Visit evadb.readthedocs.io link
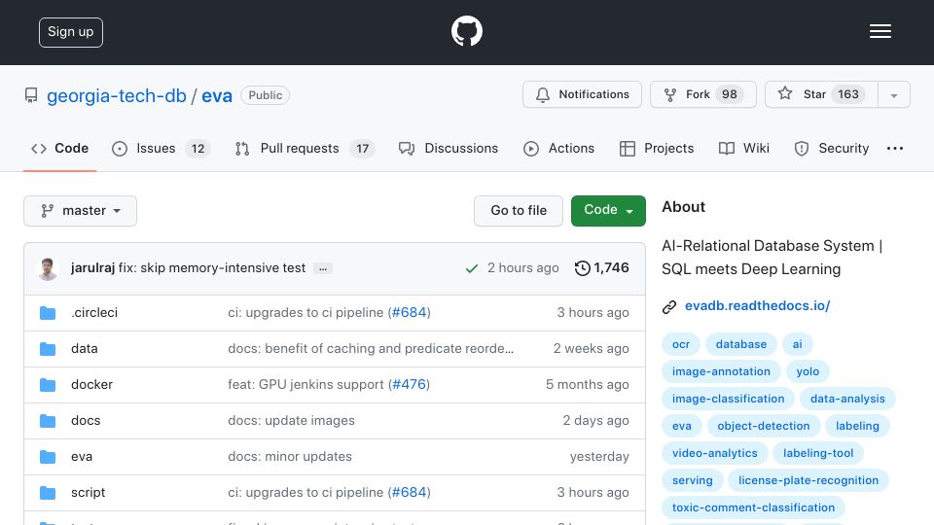Image resolution: width=934 pixels, height=525 pixels. [x=757, y=306]
